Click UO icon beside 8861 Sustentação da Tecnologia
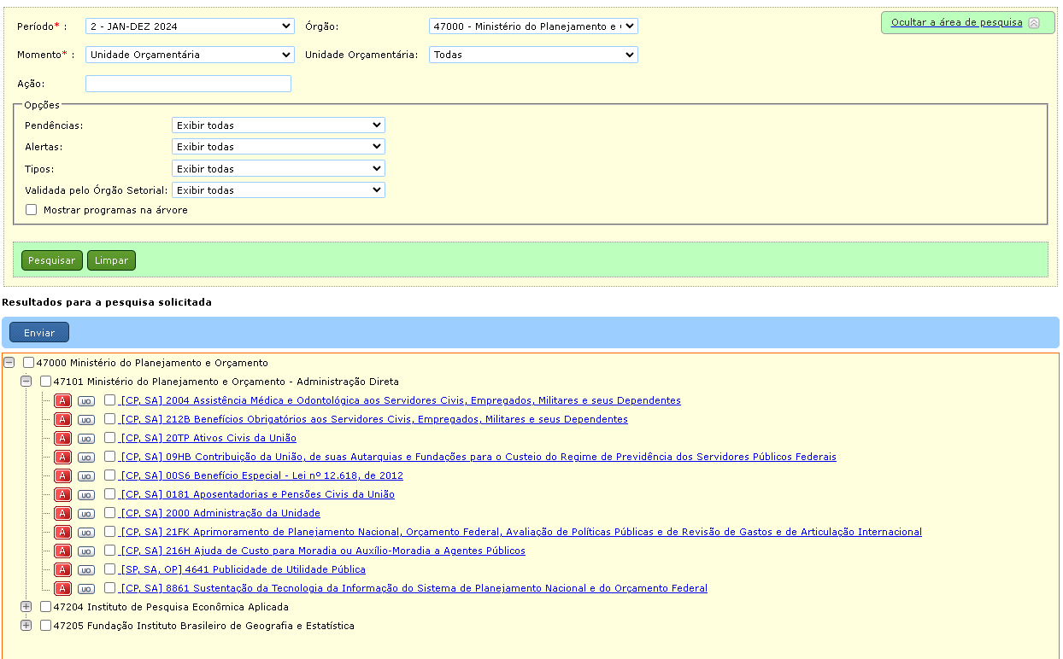This screenshot has width=1063, height=659. pyautogui.click(x=86, y=588)
